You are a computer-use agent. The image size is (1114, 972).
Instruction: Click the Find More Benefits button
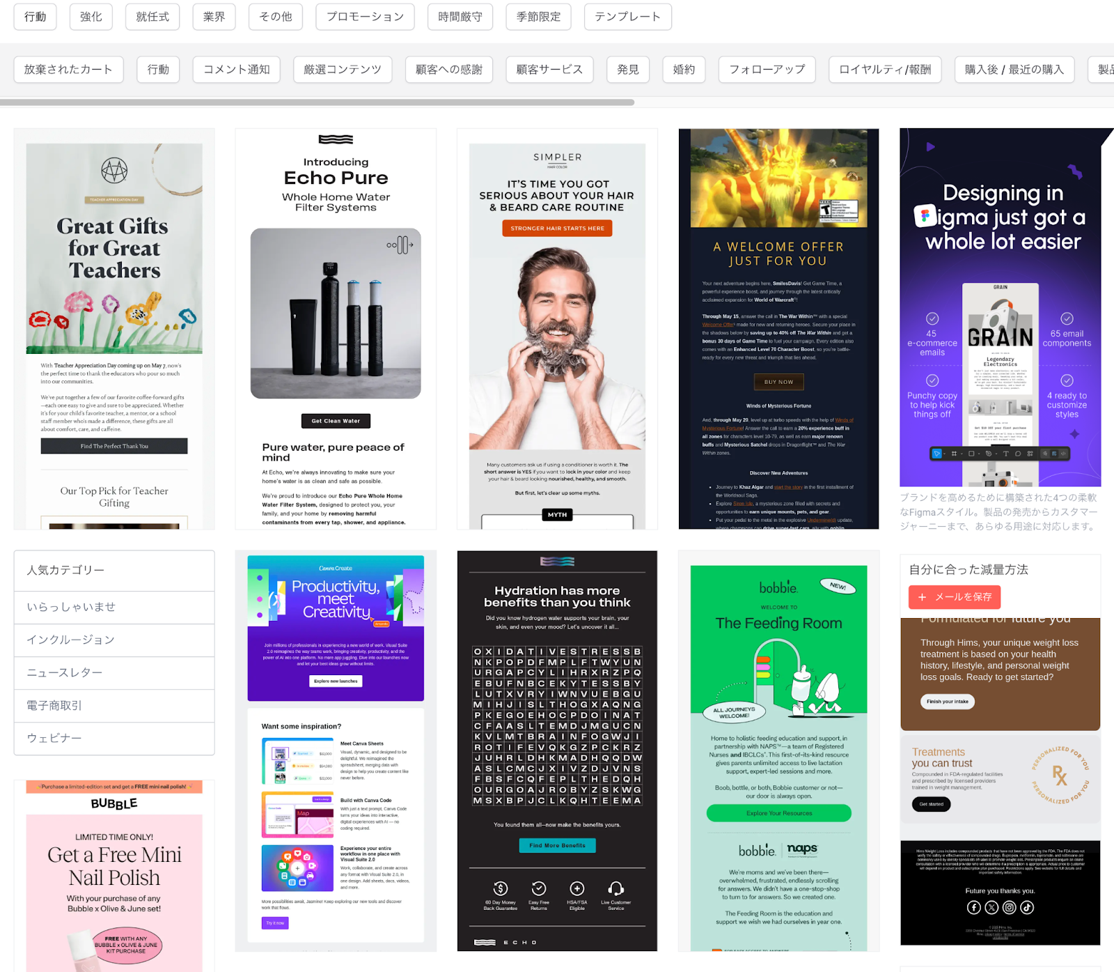(x=557, y=845)
